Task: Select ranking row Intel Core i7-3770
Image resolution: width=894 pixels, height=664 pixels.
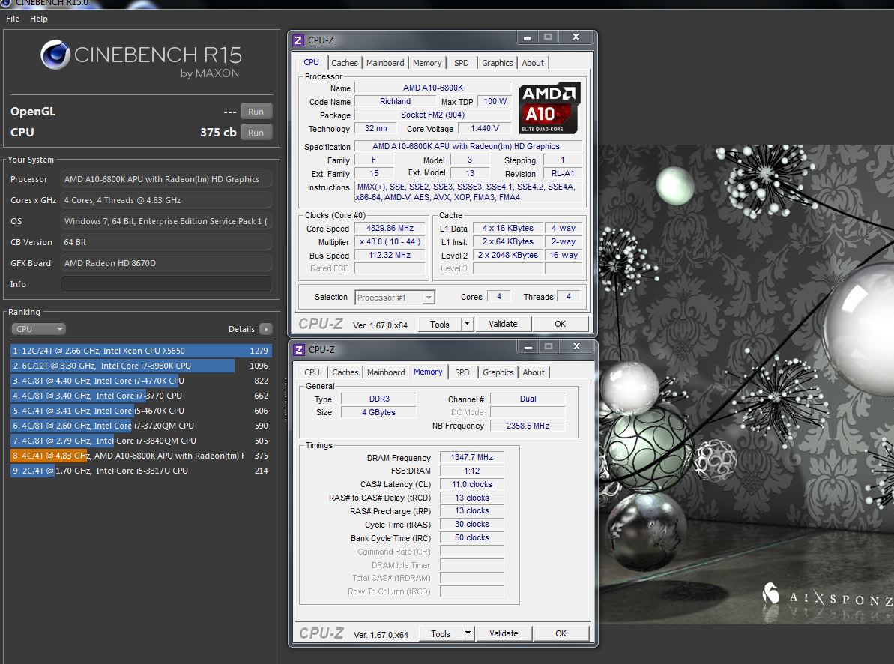Action: (x=141, y=395)
